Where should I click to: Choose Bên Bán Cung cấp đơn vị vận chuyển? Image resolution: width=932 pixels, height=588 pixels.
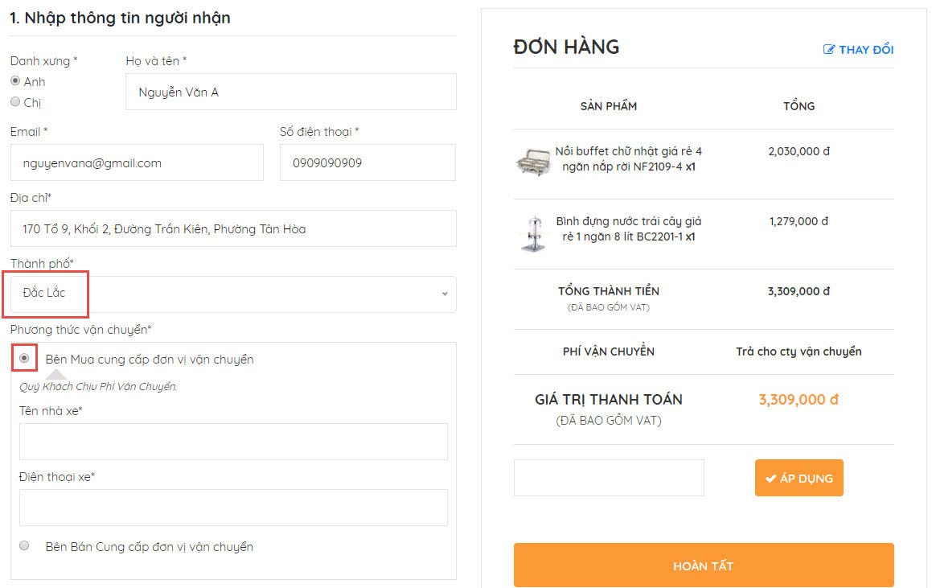[25, 546]
